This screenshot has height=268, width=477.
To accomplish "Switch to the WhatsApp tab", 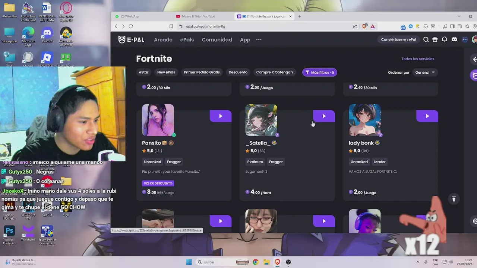I will (142, 16).
